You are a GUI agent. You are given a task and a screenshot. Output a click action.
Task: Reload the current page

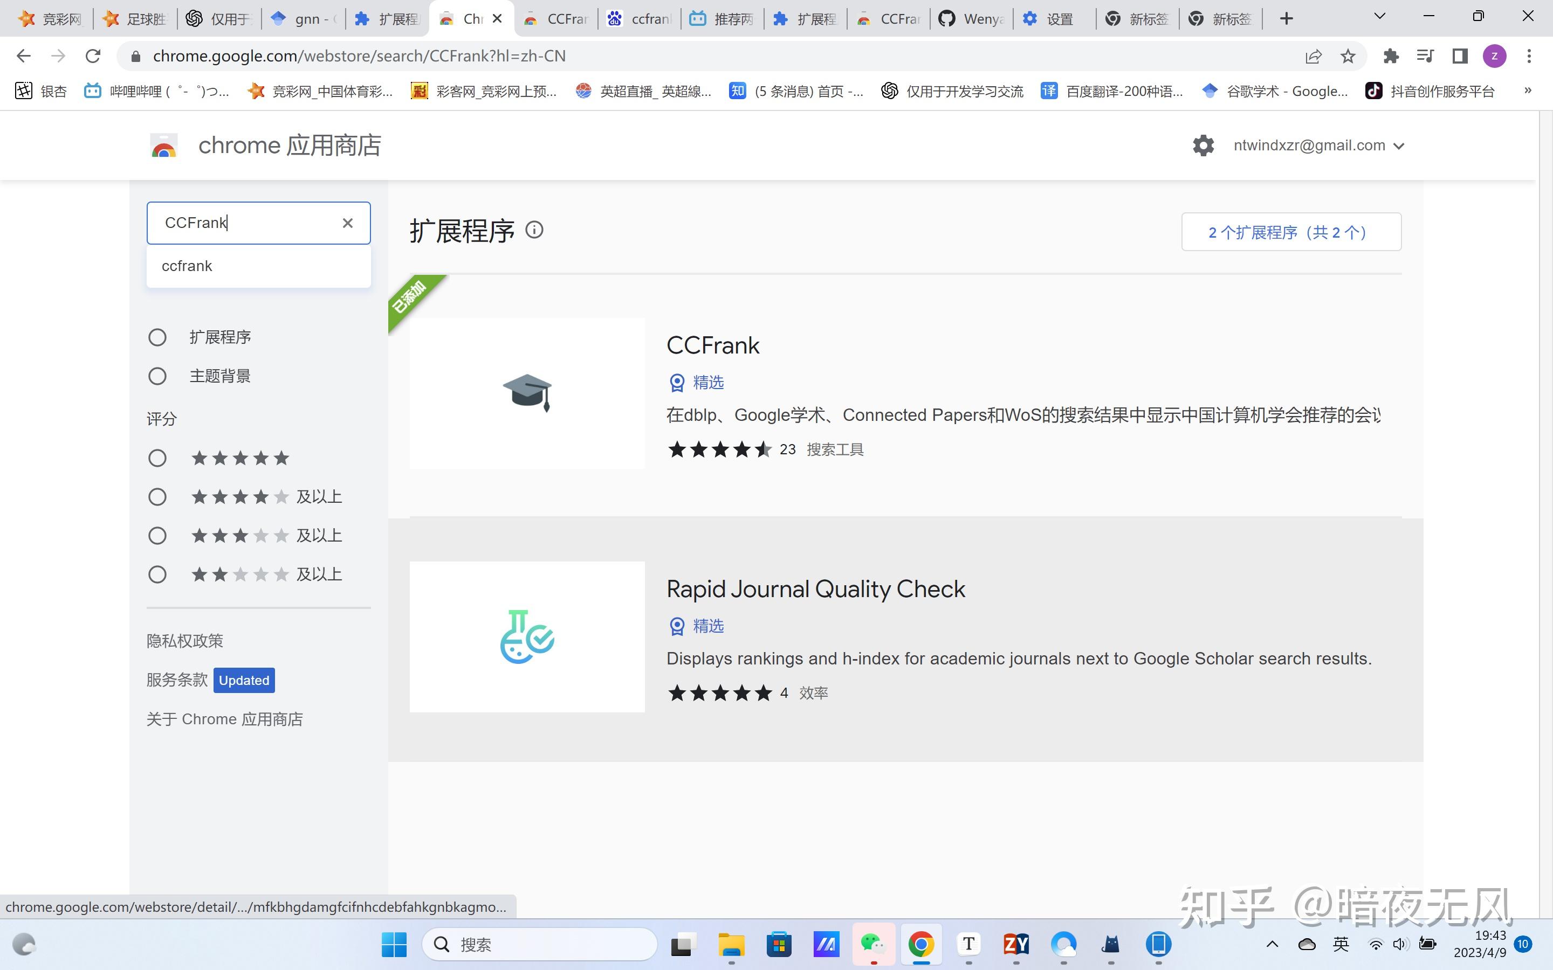pos(93,57)
